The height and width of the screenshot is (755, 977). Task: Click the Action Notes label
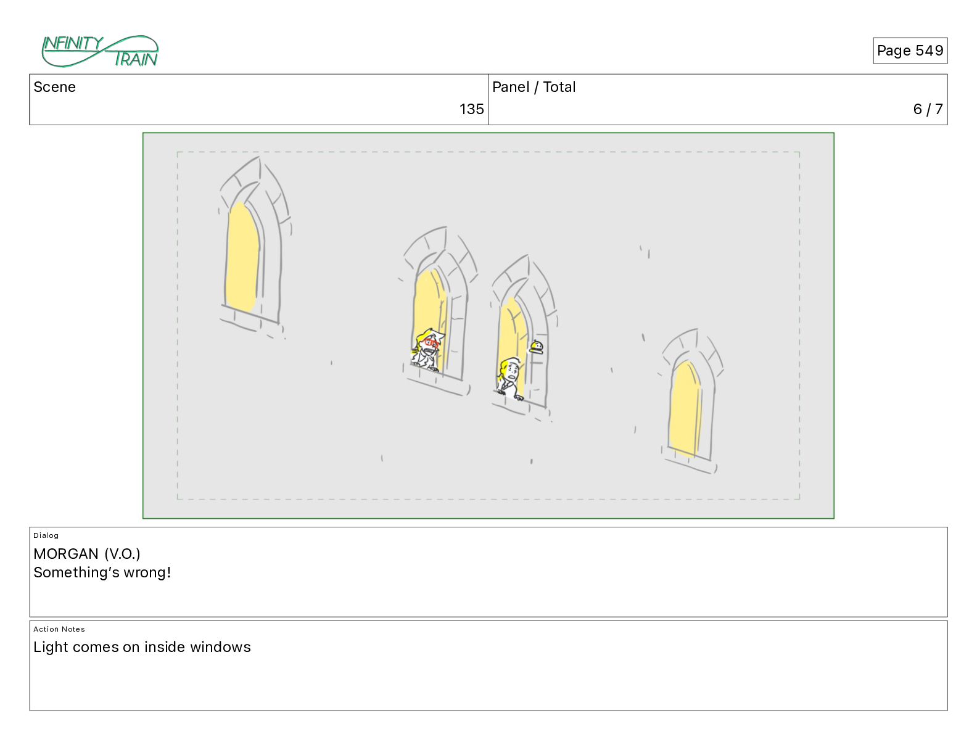pos(59,629)
